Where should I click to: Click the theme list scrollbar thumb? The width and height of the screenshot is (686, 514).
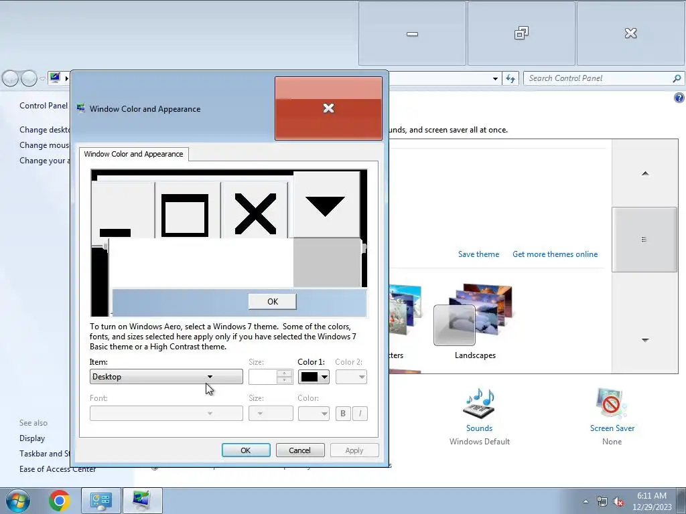click(x=645, y=240)
